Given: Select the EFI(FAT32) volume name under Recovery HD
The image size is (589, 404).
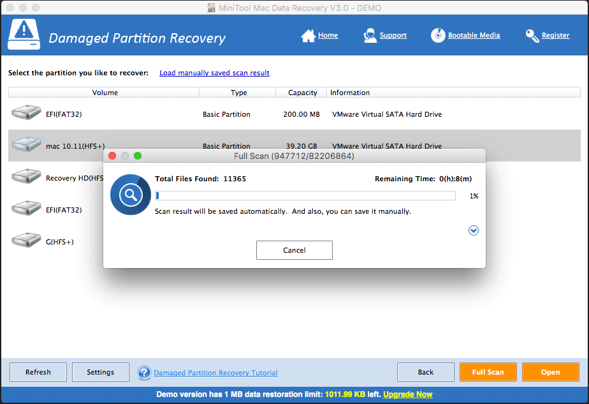Looking at the screenshot, I should click(64, 210).
